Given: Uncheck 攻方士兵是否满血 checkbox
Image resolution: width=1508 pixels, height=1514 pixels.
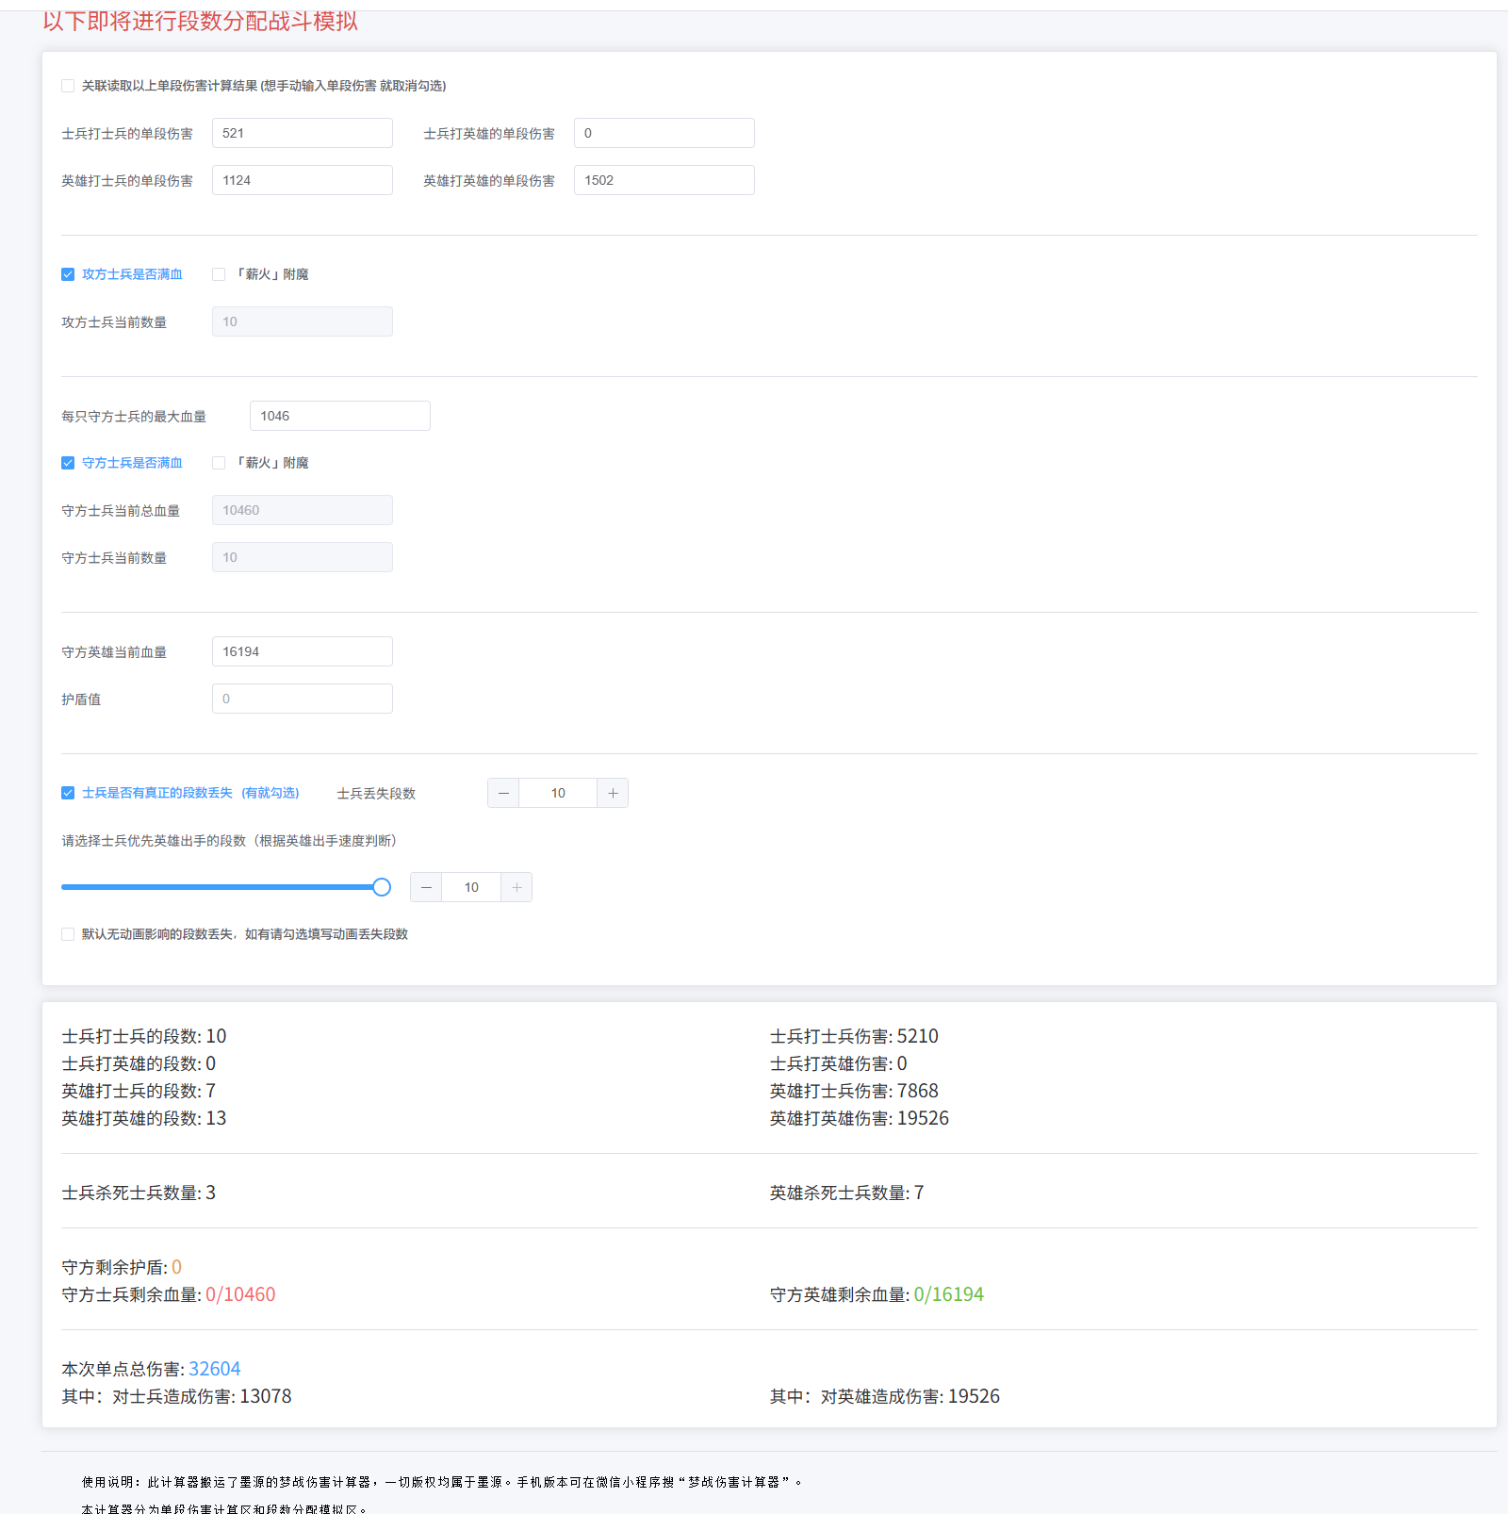Looking at the screenshot, I should (68, 274).
